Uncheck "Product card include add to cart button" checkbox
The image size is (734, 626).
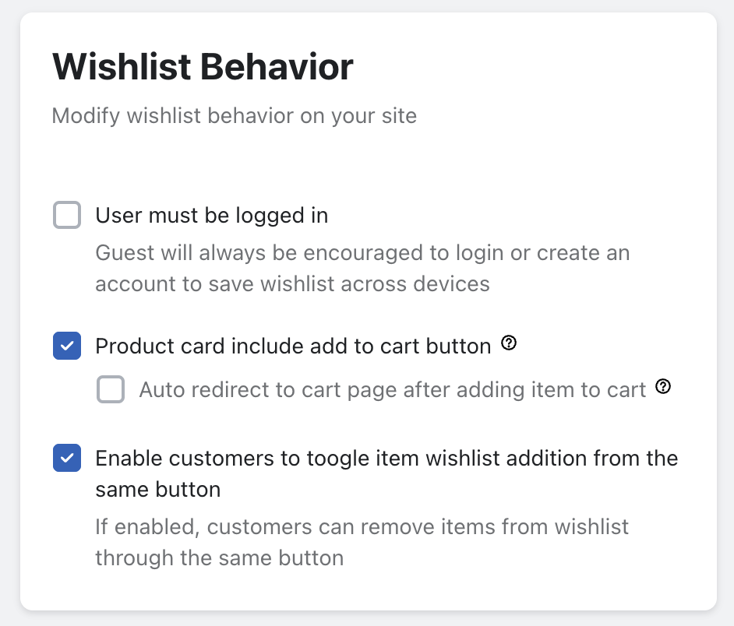tap(67, 346)
